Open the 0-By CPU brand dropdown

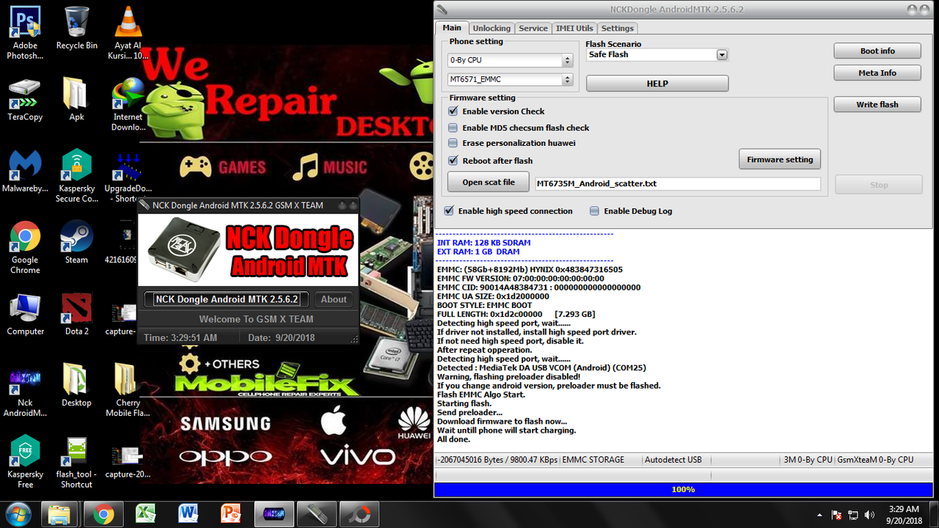(x=510, y=60)
